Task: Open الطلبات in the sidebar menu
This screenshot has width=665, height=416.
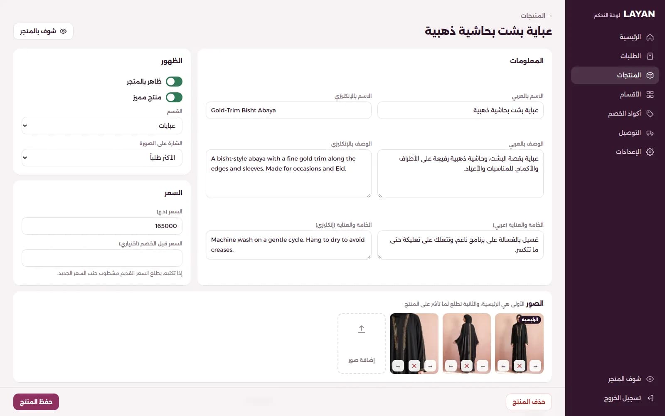Action: pyautogui.click(x=615, y=56)
